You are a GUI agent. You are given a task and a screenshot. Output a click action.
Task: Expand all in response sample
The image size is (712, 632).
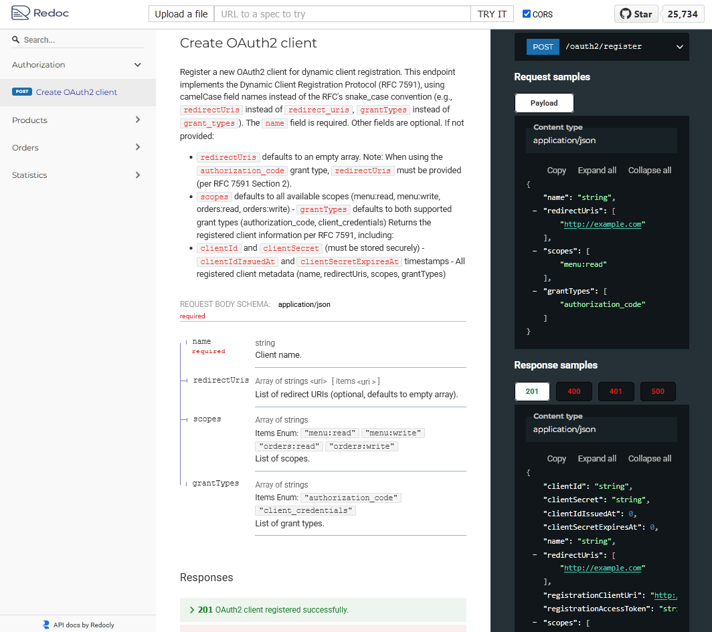click(x=597, y=459)
